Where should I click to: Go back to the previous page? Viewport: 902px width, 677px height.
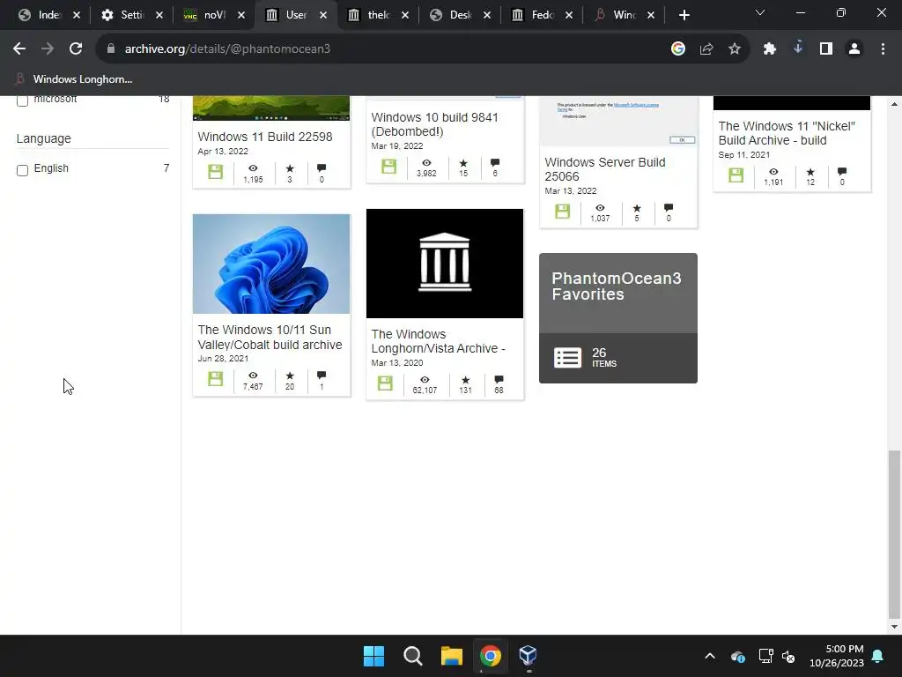[19, 49]
